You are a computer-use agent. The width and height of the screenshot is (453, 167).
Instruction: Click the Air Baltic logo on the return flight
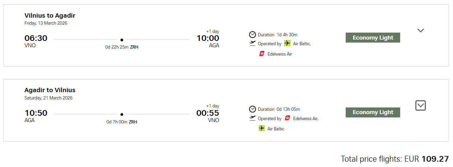262,128
